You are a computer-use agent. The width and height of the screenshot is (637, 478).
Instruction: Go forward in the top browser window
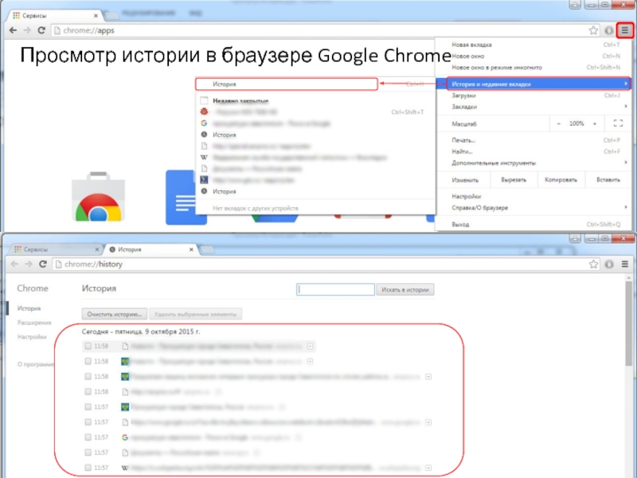point(27,30)
